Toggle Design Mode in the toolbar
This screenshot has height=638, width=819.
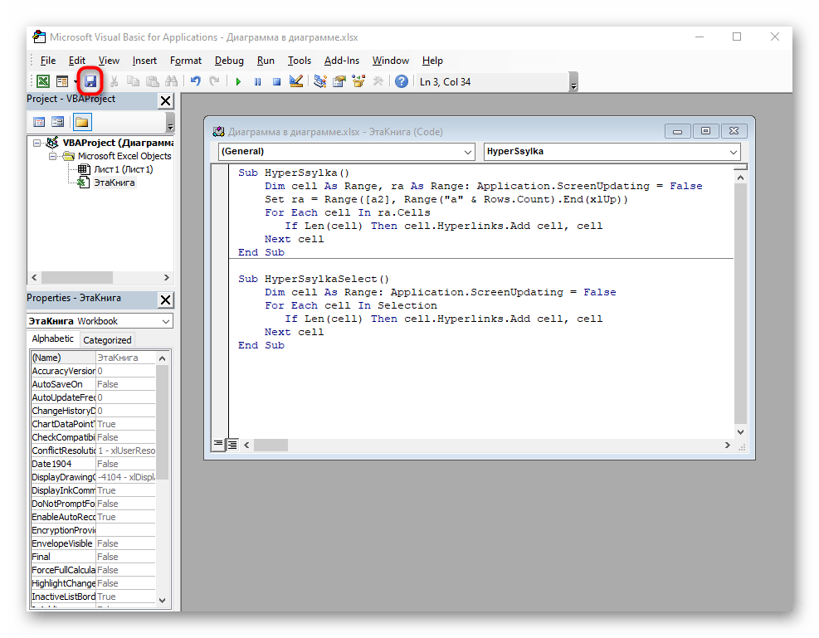pos(295,81)
